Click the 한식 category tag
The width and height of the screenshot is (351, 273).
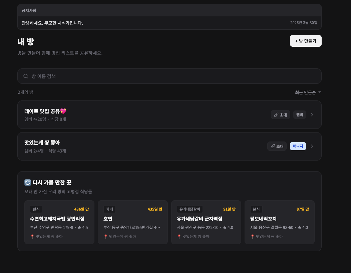click(36, 209)
